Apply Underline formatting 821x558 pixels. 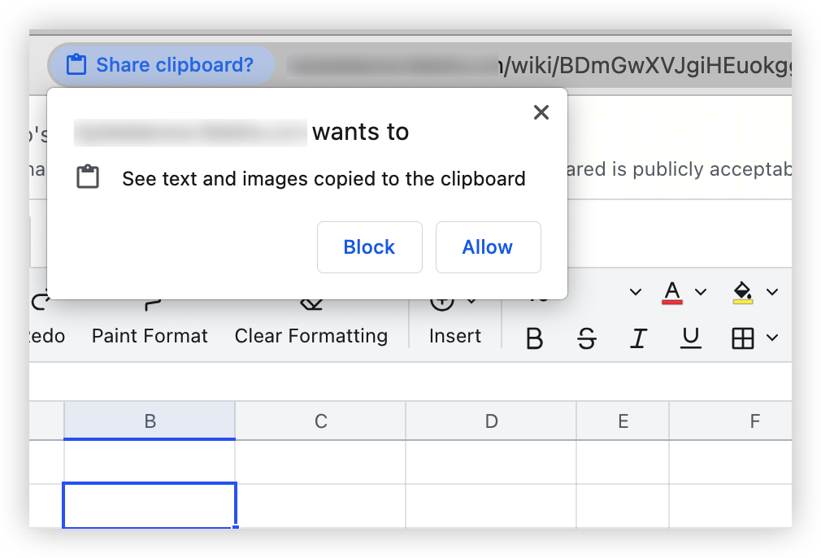pos(691,338)
